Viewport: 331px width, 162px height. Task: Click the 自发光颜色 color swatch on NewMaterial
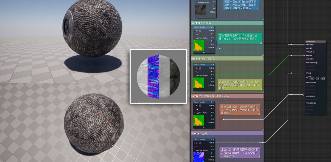click(x=316, y=63)
